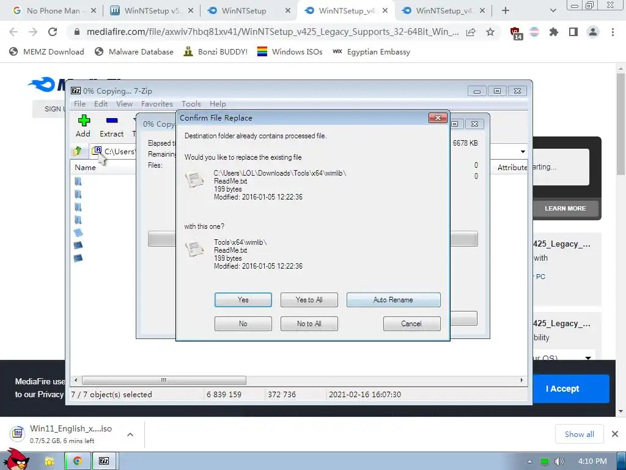The width and height of the screenshot is (626, 470).
Task: Click the volume speaker tray icon
Action: [x=559, y=461]
